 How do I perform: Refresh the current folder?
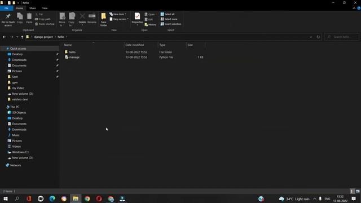(x=318, y=37)
